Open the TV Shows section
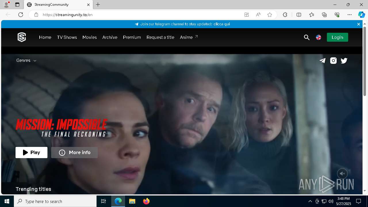The width and height of the screenshot is (368, 207). coord(67,37)
